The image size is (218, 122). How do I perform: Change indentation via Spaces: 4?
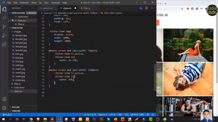103,115
